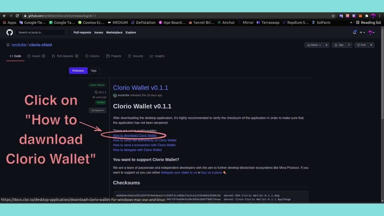Open the GitHub notifications bell
The width and height of the screenshot is (384, 216).
(x=355, y=32)
